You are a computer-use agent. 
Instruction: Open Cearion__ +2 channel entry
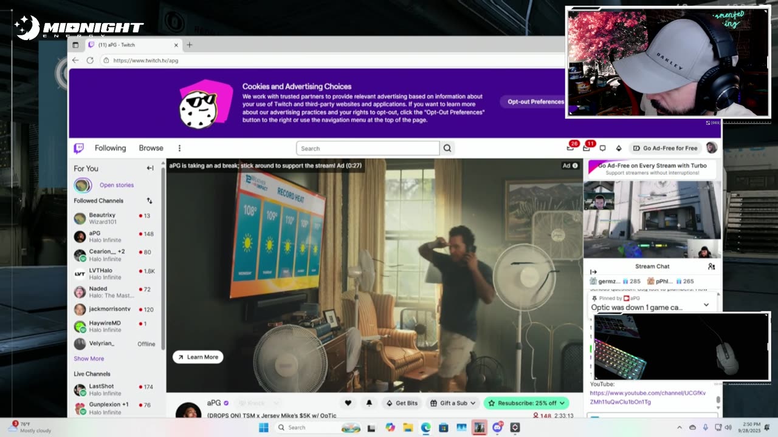tap(115, 255)
